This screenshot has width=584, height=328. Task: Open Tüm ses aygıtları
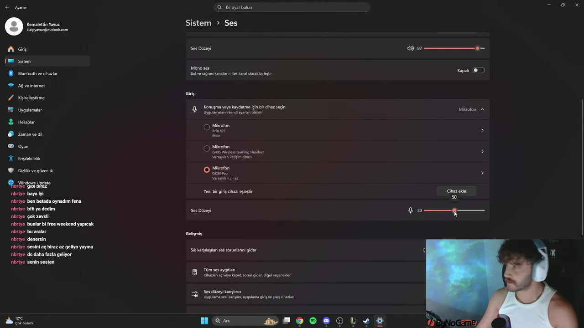(x=306, y=272)
